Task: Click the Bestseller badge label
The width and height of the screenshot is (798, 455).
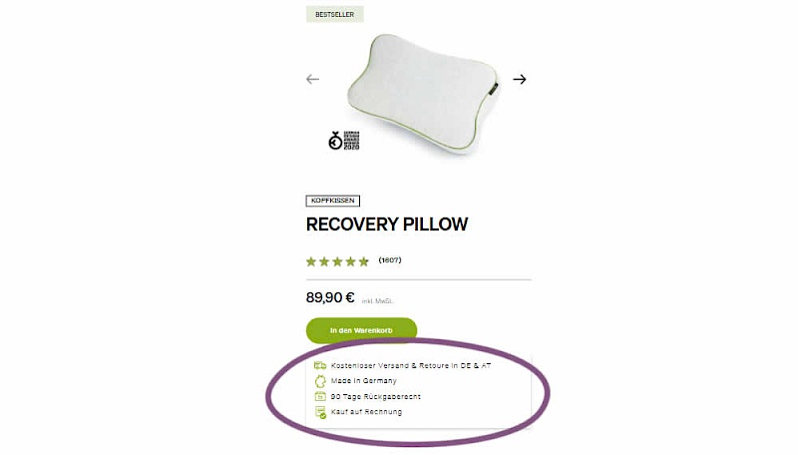Action: (335, 14)
